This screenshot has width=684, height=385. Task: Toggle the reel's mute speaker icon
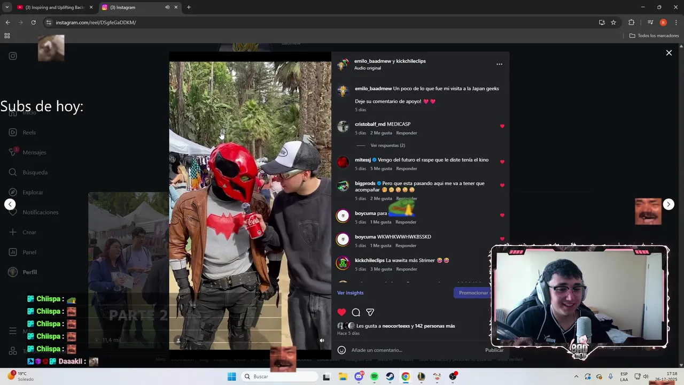point(322,340)
